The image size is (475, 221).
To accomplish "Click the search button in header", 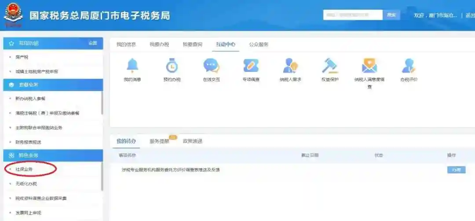I will pos(391,15).
